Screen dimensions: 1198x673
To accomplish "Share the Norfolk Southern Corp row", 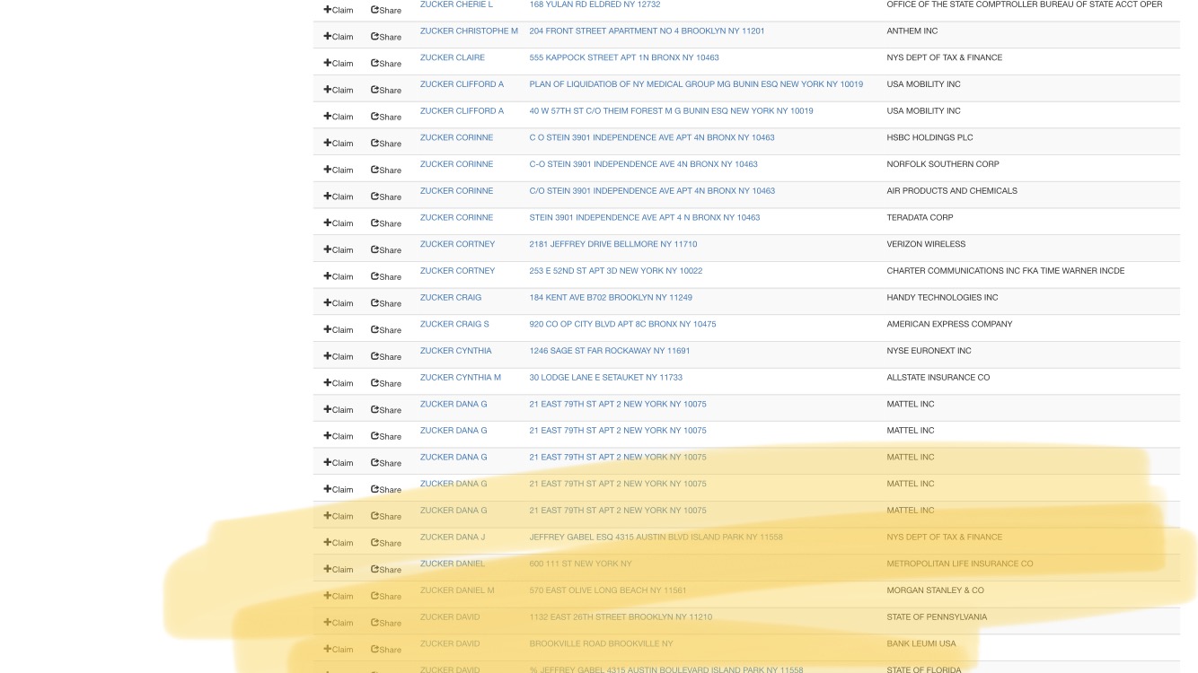I will pyautogui.click(x=386, y=170).
